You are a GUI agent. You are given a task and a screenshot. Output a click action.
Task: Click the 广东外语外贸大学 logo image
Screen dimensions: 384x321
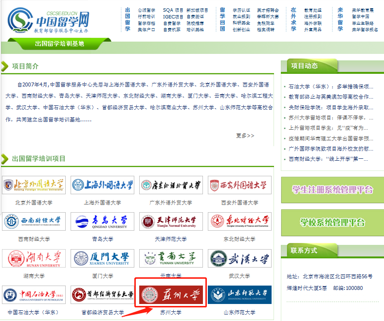pos(171,185)
